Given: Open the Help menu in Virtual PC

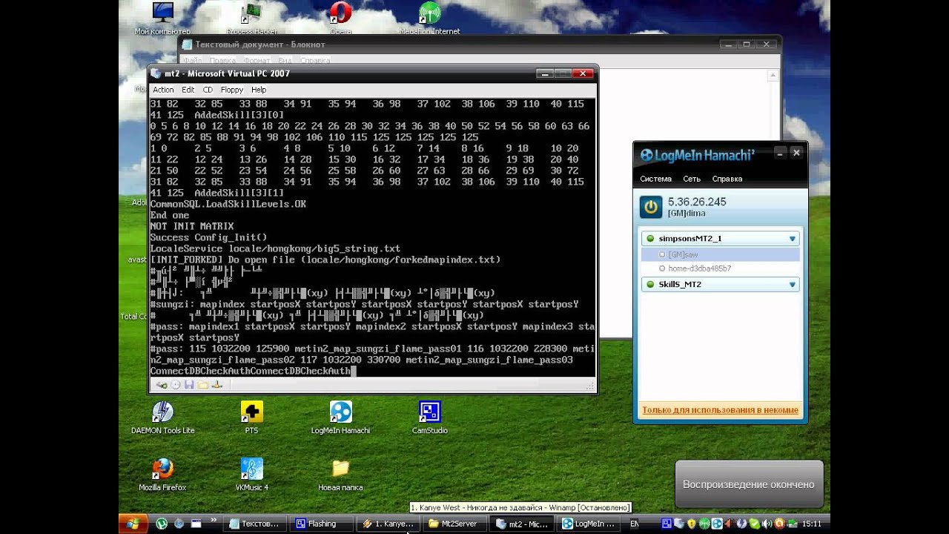Looking at the screenshot, I should (259, 90).
